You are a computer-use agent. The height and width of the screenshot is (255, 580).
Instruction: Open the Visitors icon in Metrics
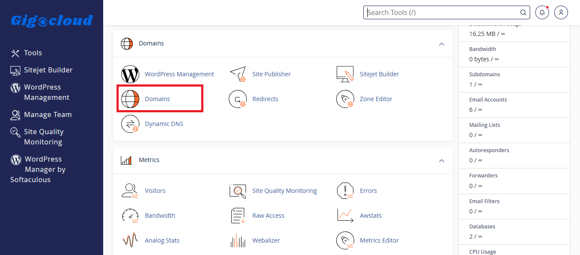[x=130, y=191]
